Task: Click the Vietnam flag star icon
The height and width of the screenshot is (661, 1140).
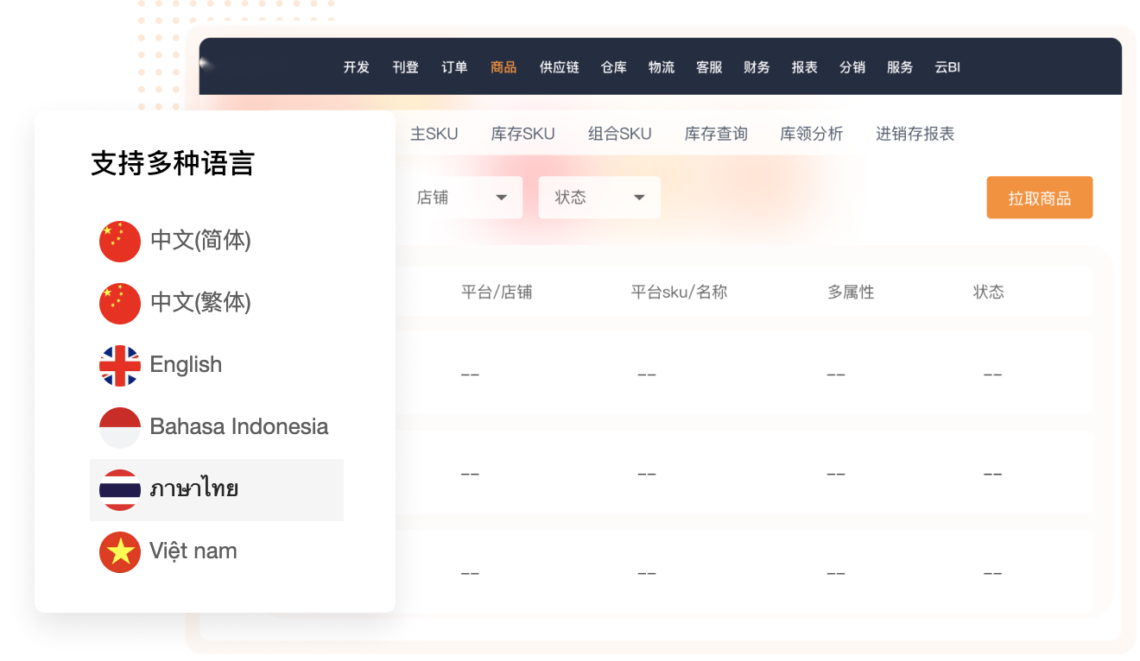Action: pyautogui.click(x=120, y=551)
